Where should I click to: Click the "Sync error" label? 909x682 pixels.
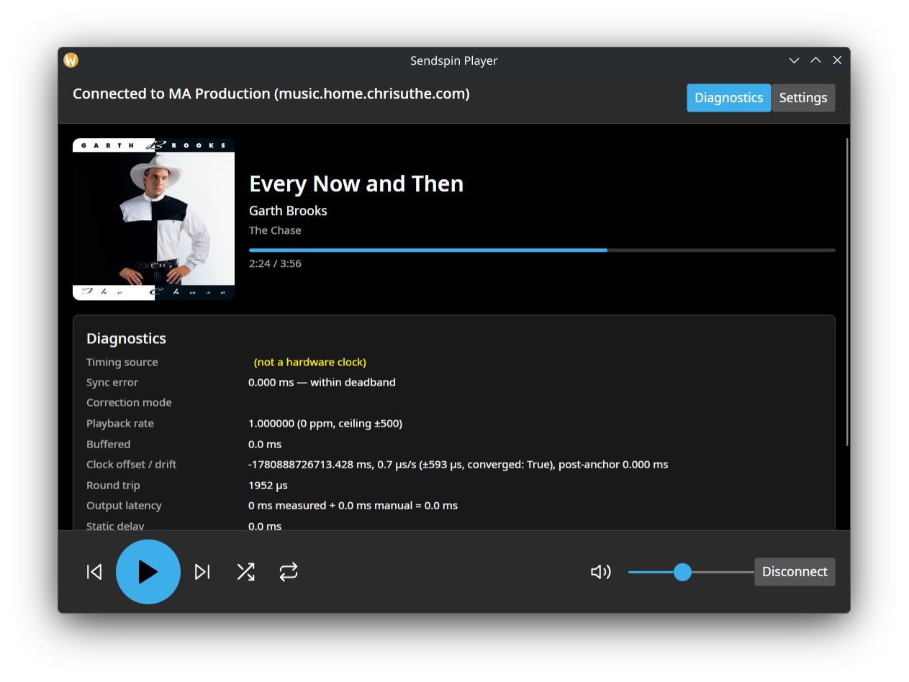(x=112, y=382)
